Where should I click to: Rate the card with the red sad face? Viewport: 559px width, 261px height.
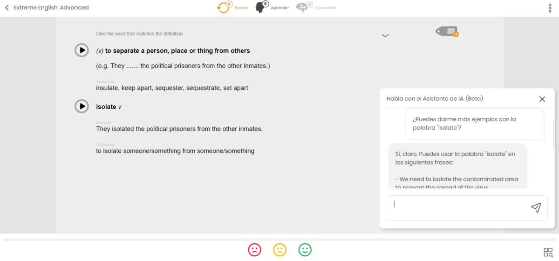click(255, 250)
